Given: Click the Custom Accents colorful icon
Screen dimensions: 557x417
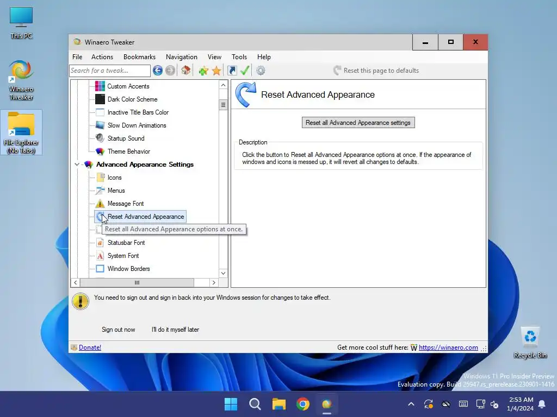Looking at the screenshot, I should pos(100,86).
